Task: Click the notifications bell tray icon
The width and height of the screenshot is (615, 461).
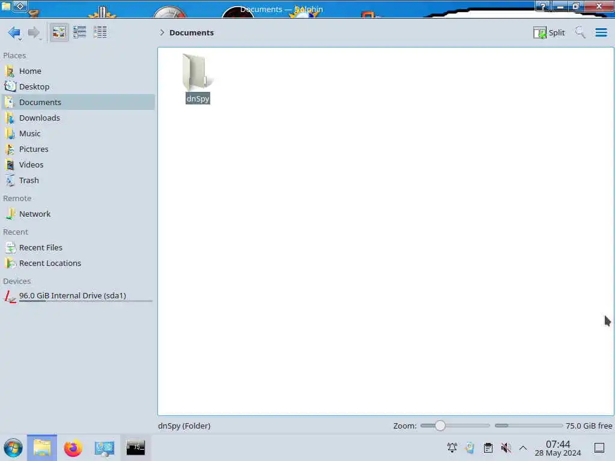Action: click(x=452, y=447)
